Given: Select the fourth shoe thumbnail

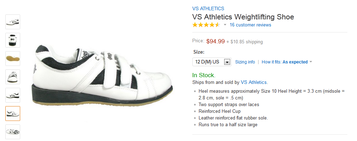Looking at the screenshot, I should tap(13, 77).
